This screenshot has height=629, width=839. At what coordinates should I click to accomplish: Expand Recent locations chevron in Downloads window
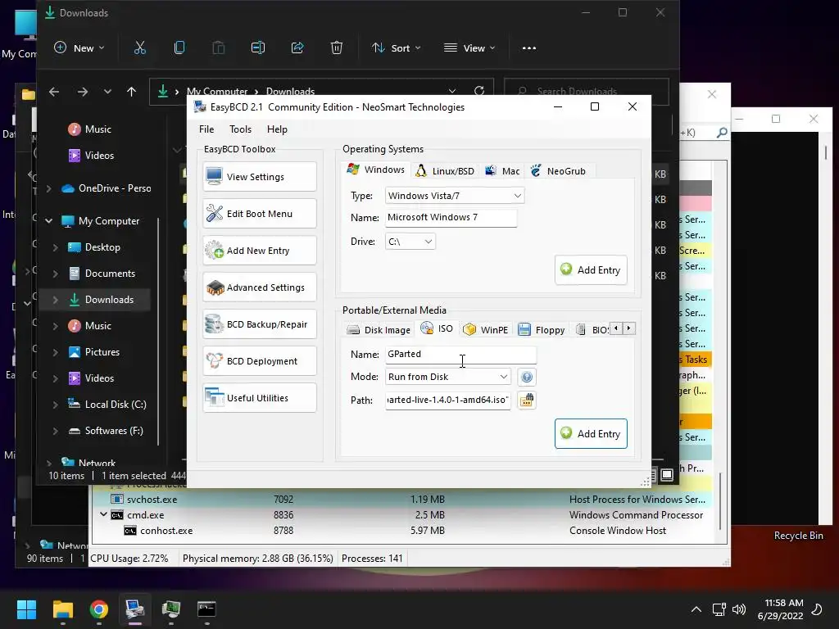pyautogui.click(x=107, y=92)
